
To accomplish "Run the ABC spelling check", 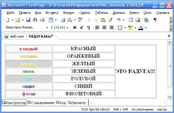I will 80,20.
